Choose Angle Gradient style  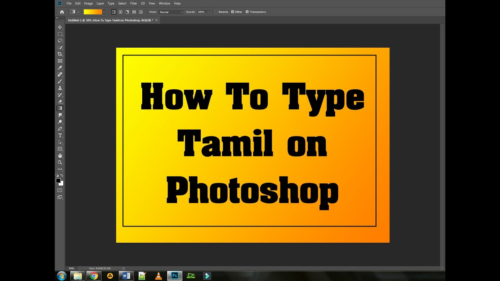[x=127, y=12]
